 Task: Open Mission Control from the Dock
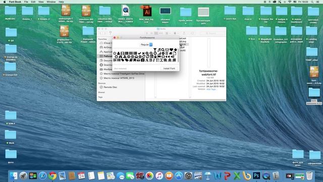pos(33,176)
